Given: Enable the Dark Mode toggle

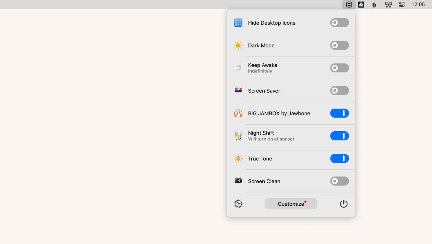Looking at the screenshot, I should tap(339, 45).
